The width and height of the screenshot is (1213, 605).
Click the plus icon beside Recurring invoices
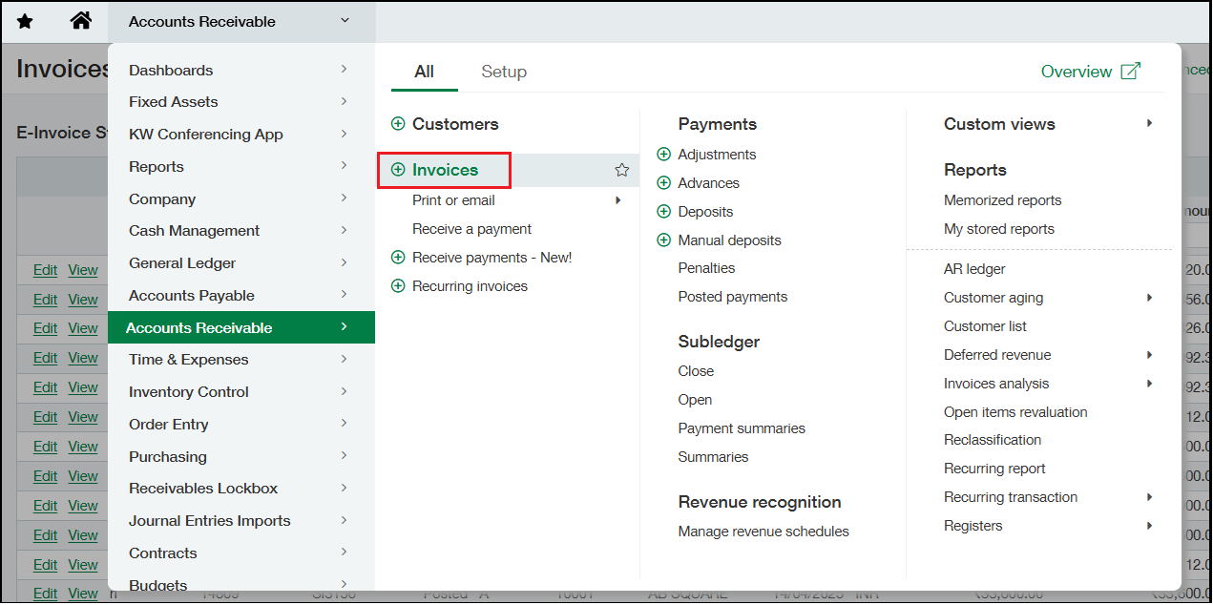(398, 285)
